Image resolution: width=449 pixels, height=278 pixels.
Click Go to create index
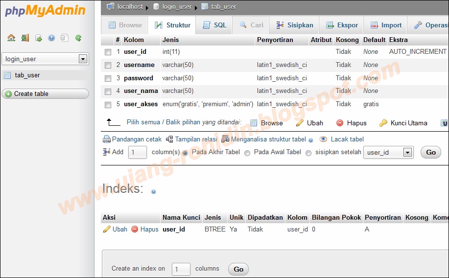click(x=238, y=269)
